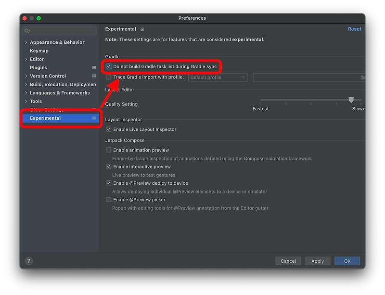Expand Appearance & Behavior section

point(26,42)
